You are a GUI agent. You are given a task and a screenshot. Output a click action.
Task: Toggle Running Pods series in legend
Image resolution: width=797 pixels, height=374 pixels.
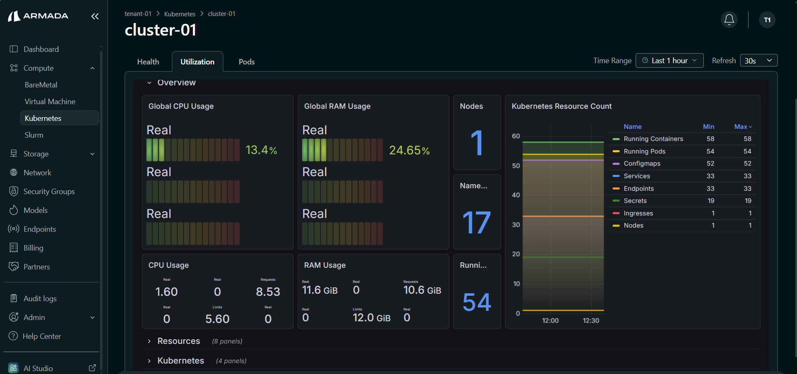point(644,151)
